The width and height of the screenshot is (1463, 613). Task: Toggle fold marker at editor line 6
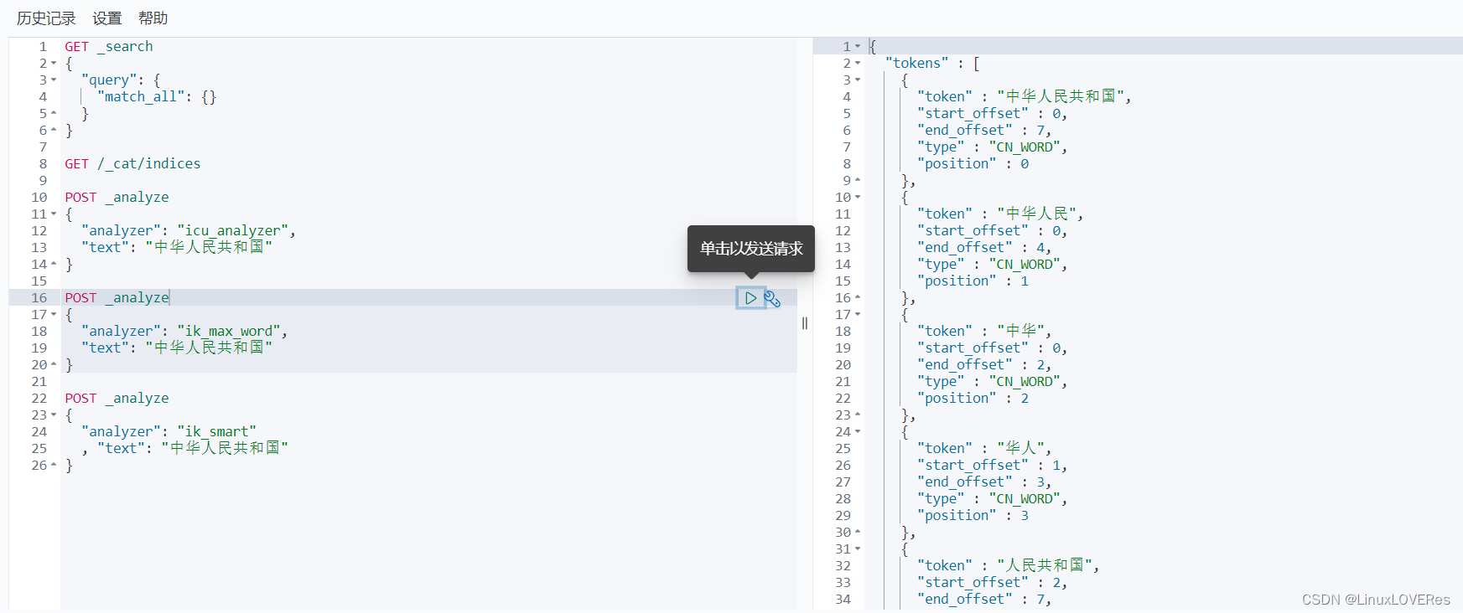click(x=54, y=131)
